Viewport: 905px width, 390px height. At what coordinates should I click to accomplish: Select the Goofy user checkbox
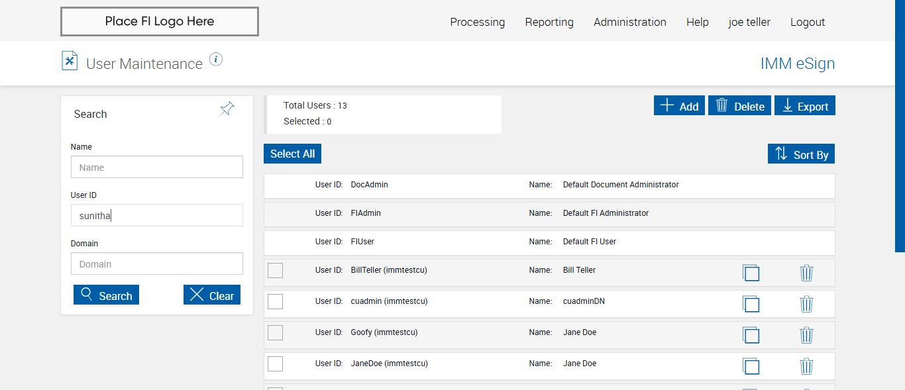tap(275, 332)
